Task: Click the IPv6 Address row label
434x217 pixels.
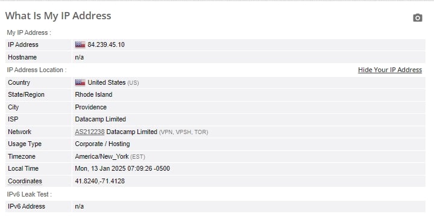Action: coord(27,206)
